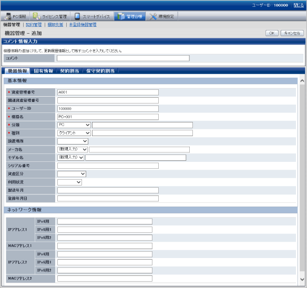Viewport: 307px width, 288px height.
Task: Click the 閉じる link at top right
Action: click(299, 5)
